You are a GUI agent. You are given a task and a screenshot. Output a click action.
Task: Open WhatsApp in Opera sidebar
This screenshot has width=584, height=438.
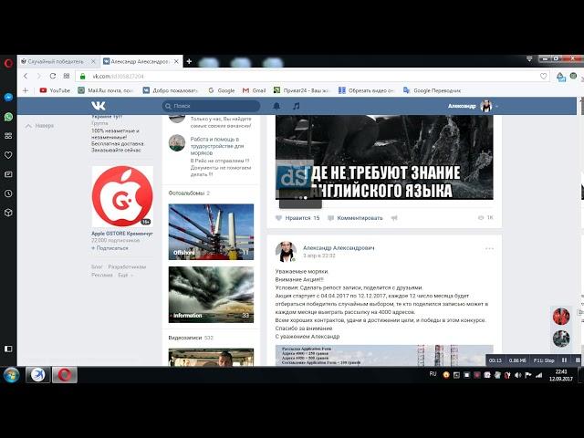[x=8, y=117]
